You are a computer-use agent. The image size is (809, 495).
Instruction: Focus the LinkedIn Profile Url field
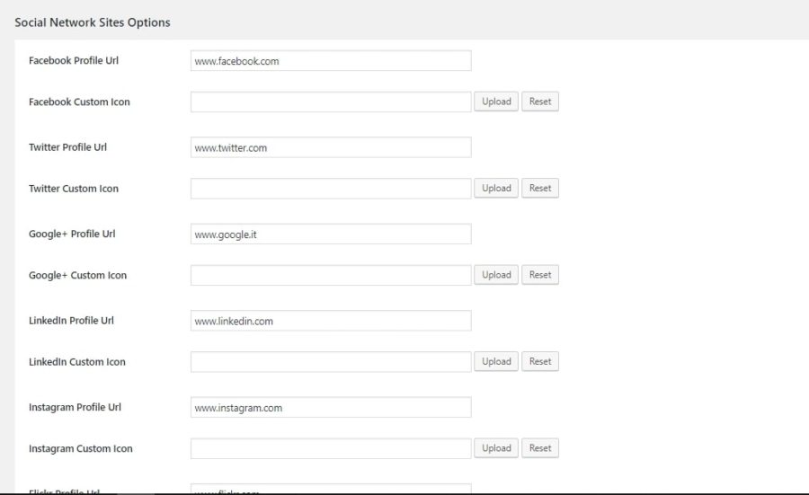point(331,321)
